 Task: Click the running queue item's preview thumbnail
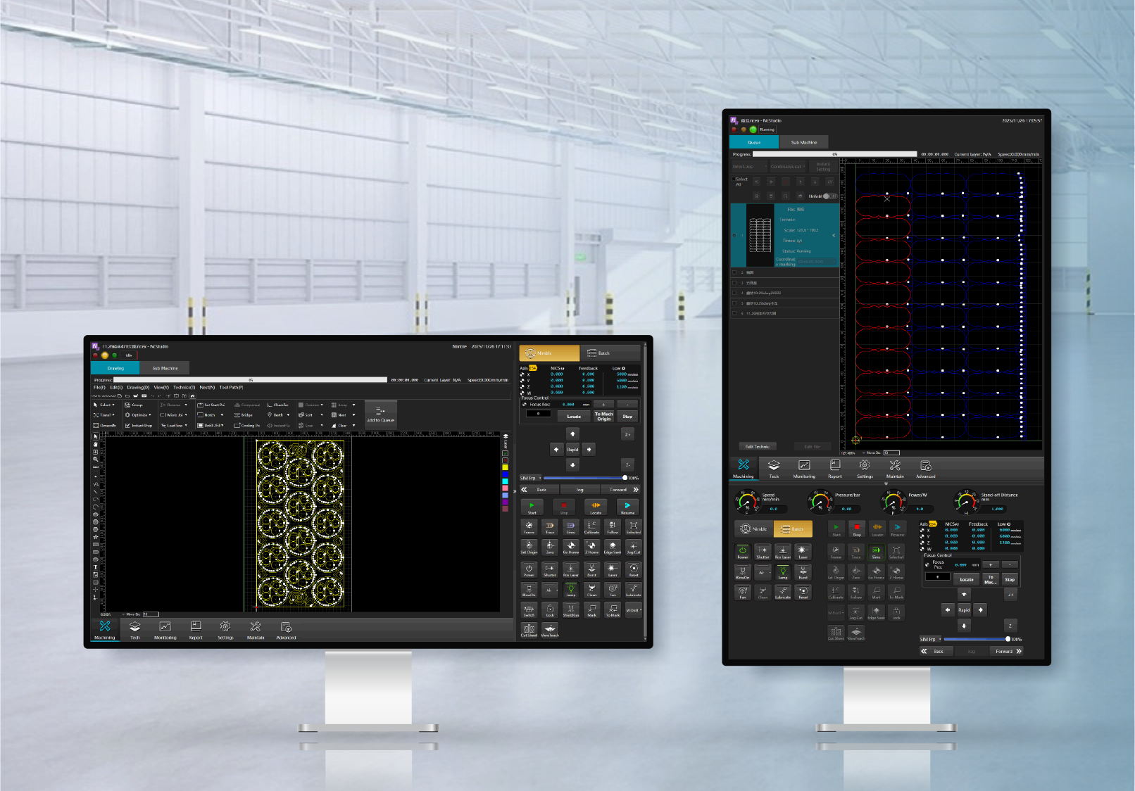[760, 235]
